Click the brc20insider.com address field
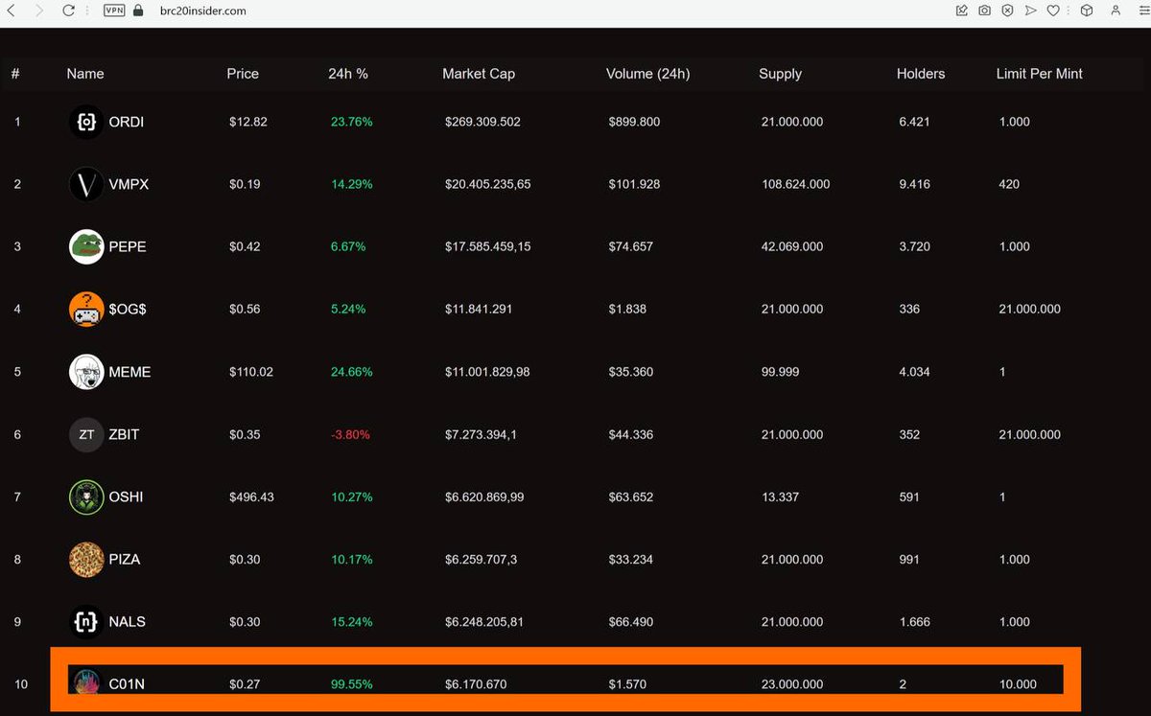Screen dimensions: 1151x716 (202, 11)
